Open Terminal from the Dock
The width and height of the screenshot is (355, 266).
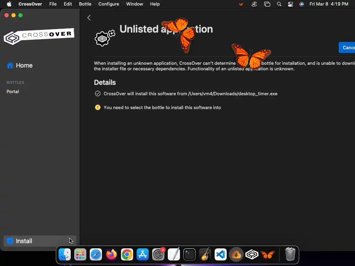click(x=189, y=254)
